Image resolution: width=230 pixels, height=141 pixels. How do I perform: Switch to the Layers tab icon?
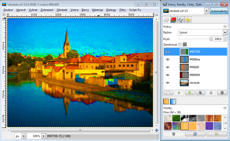(166, 20)
